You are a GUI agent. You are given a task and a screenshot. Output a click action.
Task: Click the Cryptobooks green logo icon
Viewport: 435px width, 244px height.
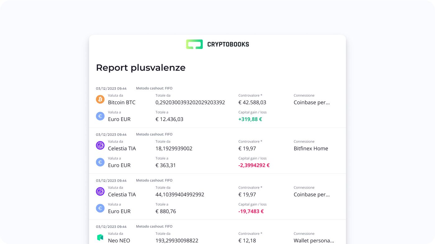[194, 44]
